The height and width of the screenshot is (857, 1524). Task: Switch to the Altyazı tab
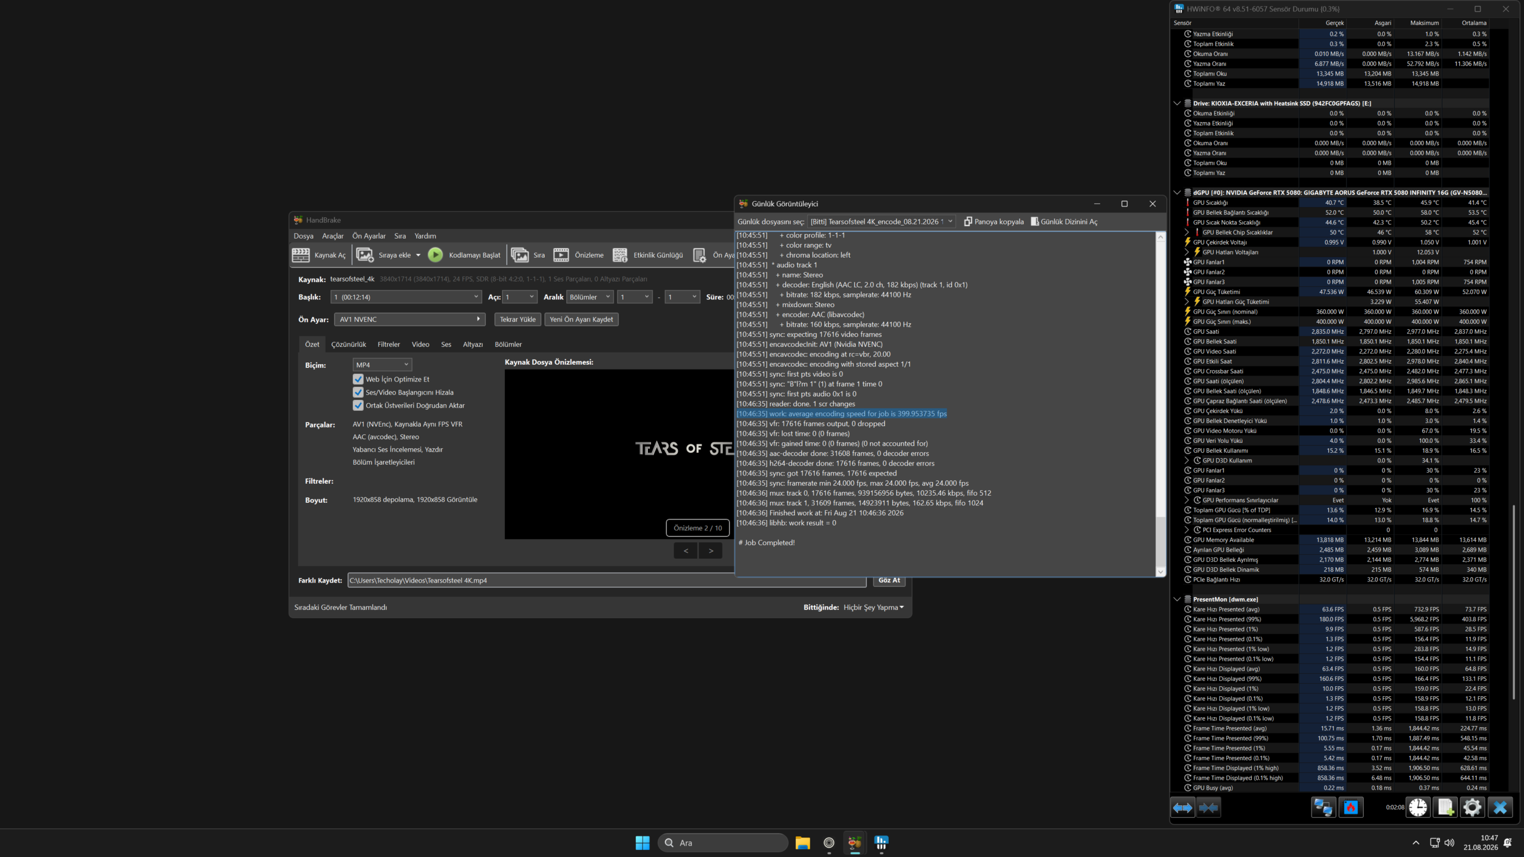click(x=473, y=345)
